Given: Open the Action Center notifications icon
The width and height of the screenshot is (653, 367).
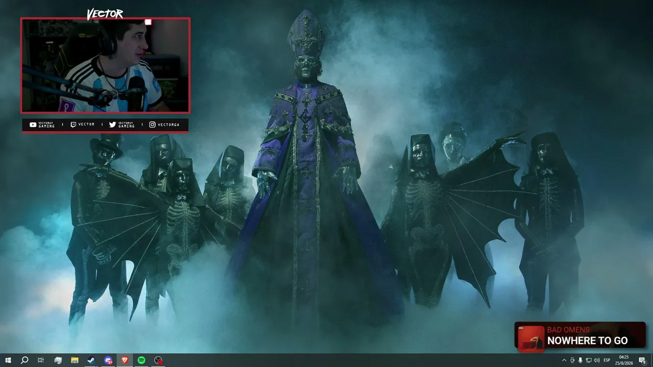Looking at the screenshot, I should click(x=642, y=360).
